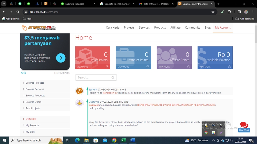The width and height of the screenshot is (257, 144).
Task: Click Gustav.id user avatar
Action: (80, 103)
